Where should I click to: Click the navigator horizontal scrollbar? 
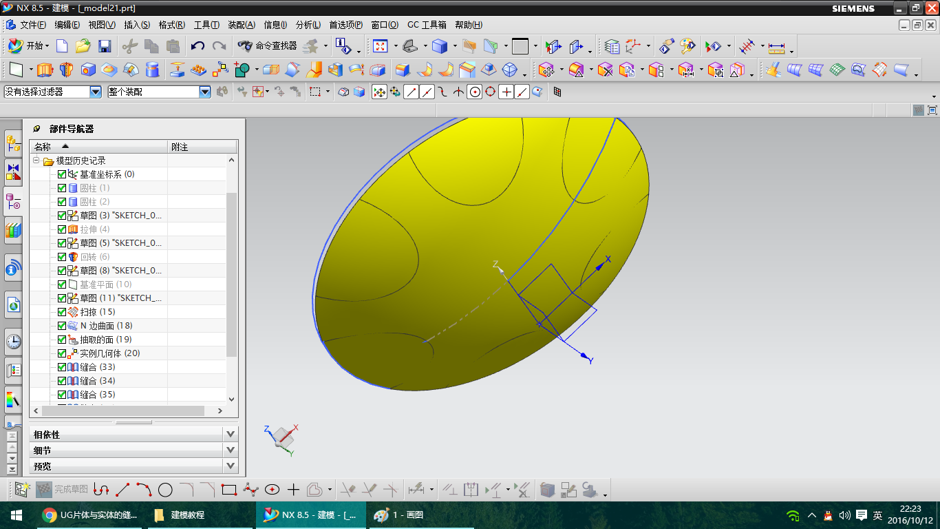123,411
